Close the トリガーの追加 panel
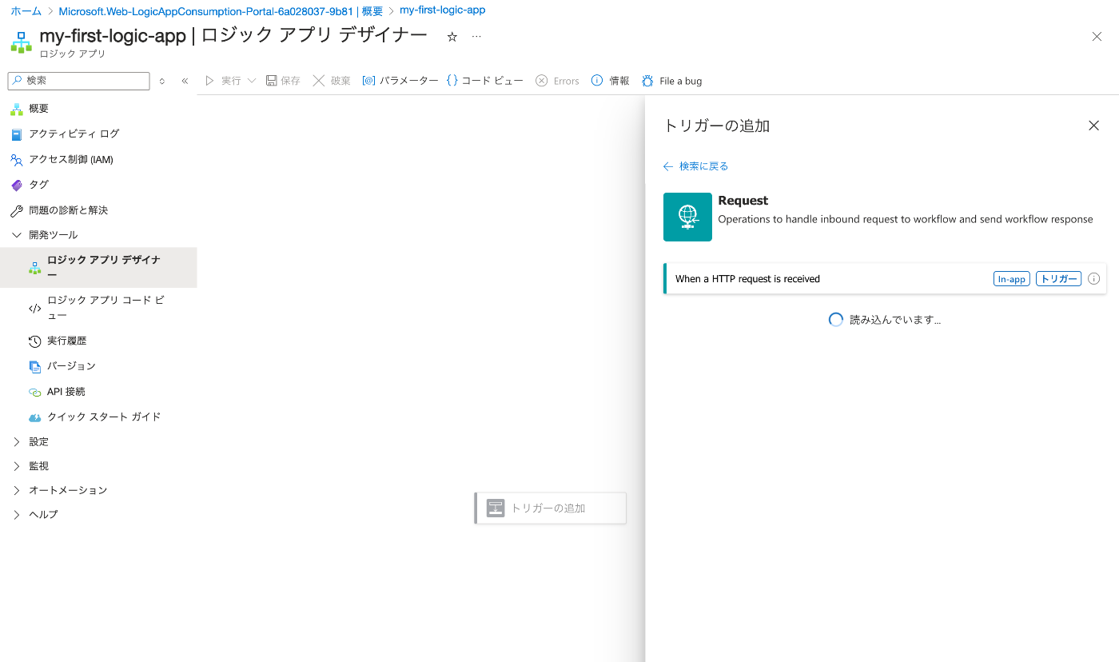 (x=1094, y=126)
